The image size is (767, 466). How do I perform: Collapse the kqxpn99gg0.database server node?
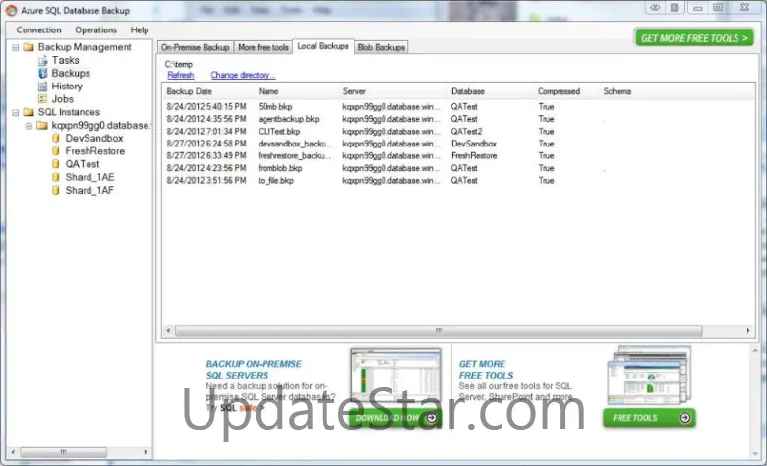29,126
